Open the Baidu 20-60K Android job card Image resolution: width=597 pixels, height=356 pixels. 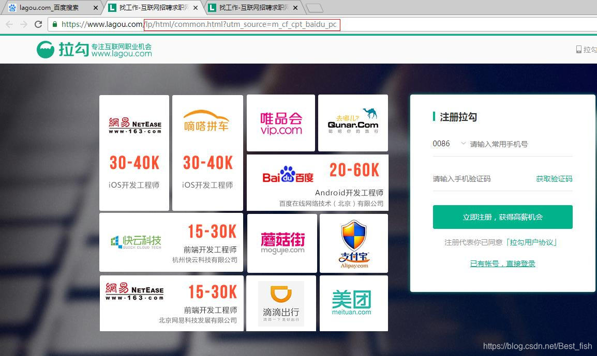point(318,182)
